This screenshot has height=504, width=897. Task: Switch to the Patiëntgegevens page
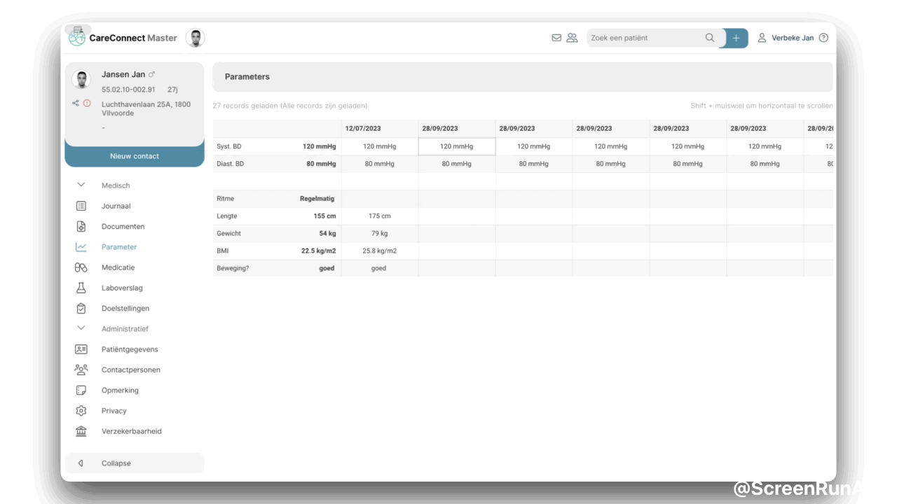pyautogui.click(x=129, y=349)
